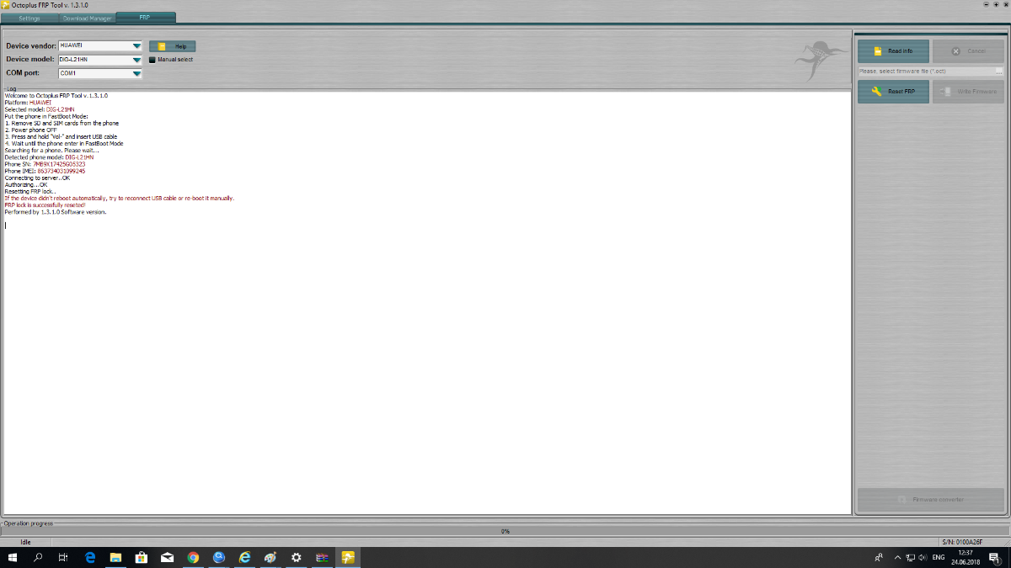Viewport: 1011px width, 568px height.
Task: Click the 'Searching for a phone' log line
Action: [x=51, y=151]
